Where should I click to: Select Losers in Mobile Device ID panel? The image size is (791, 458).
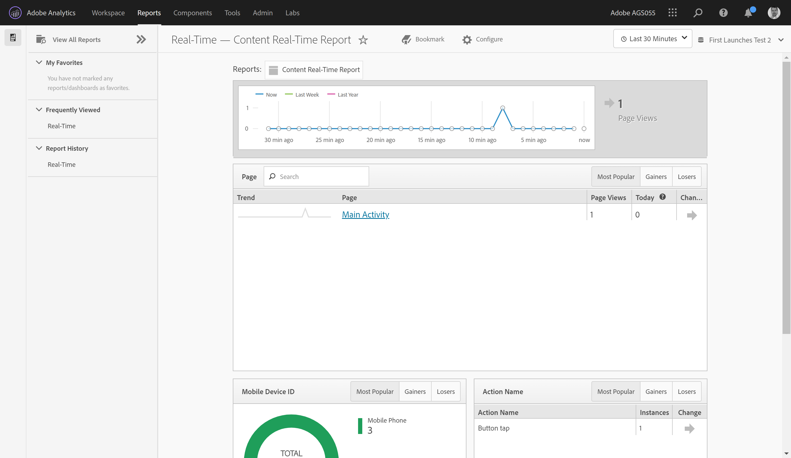(x=445, y=391)
